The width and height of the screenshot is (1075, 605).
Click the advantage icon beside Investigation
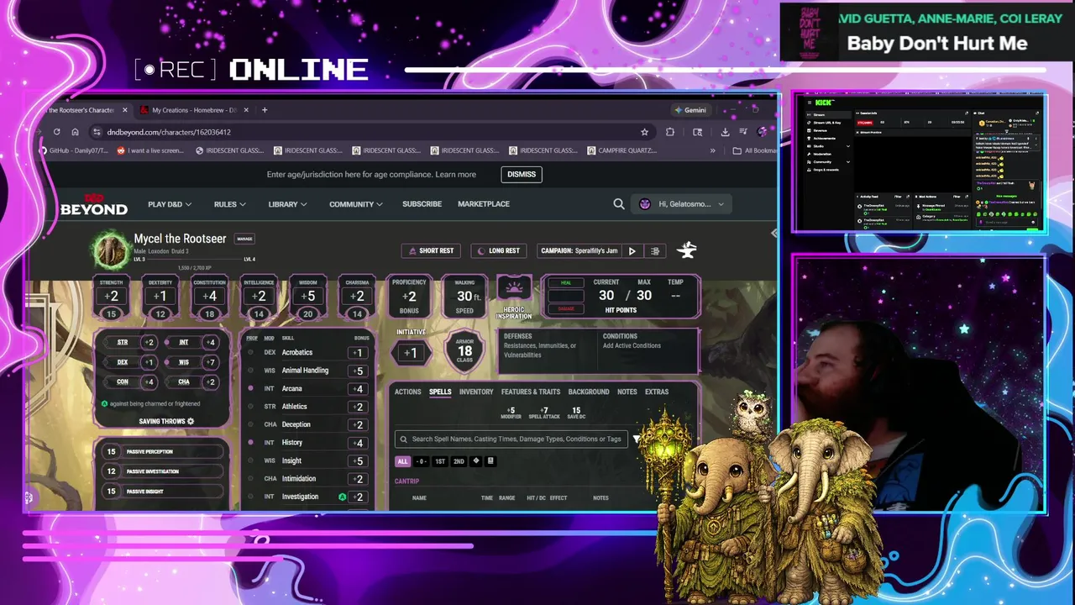tap(342, 497)
